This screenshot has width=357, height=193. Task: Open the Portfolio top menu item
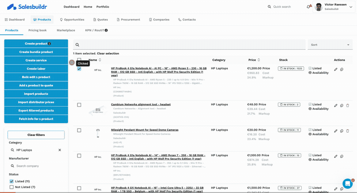103,7
